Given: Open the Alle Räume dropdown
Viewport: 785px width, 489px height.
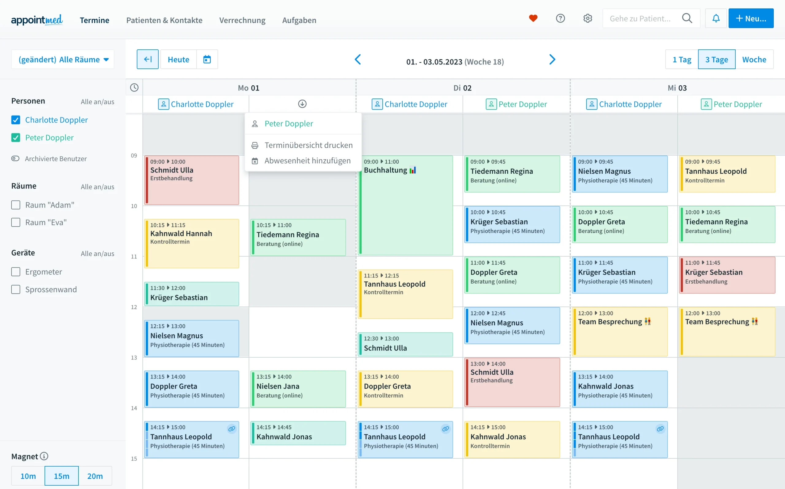Looking at the screenshot, I should [x=63, y=60].
